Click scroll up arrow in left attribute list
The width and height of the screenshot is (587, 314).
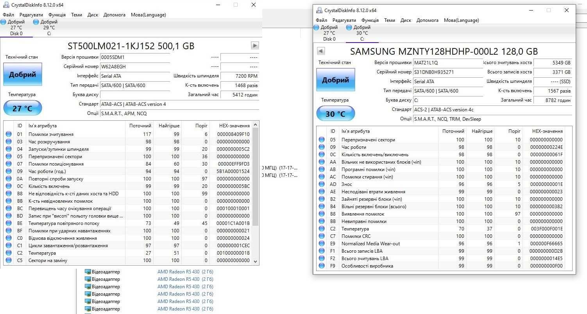(256, 125)
